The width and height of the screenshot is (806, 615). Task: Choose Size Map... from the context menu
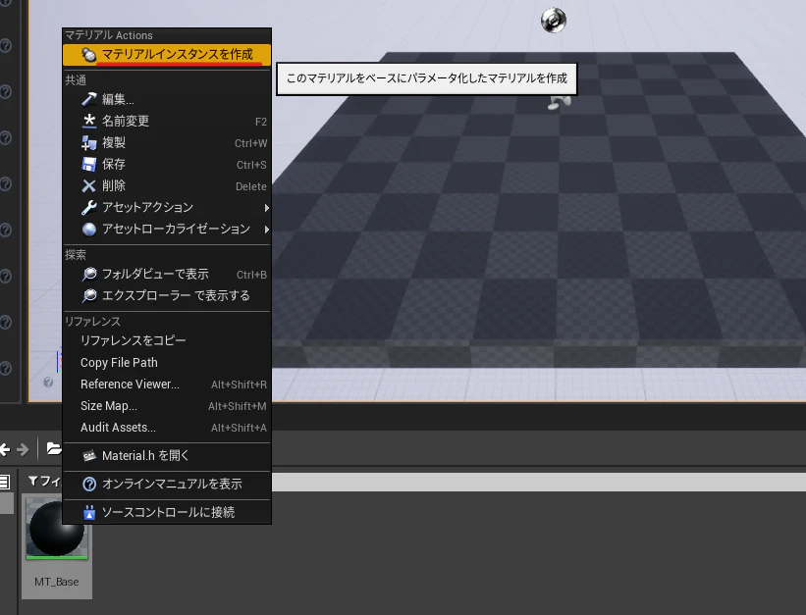pyautogui.click(x=110, y=405)
